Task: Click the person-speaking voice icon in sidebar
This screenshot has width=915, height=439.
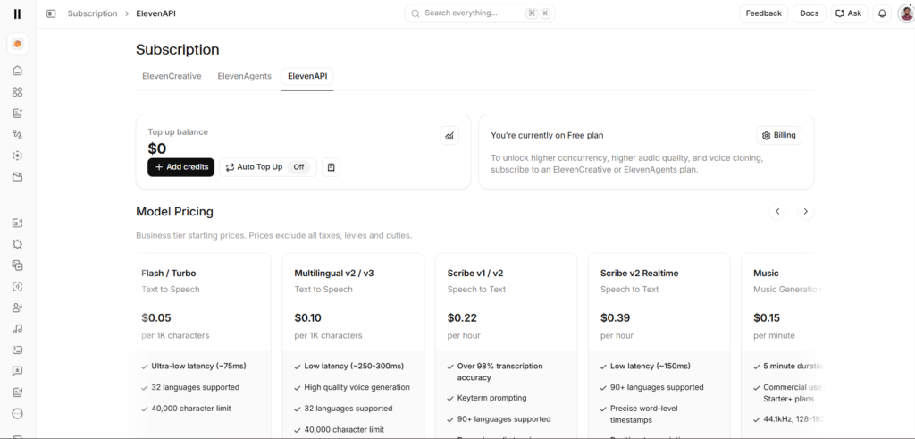Action: pyautogui.click(x=18, y=308)
